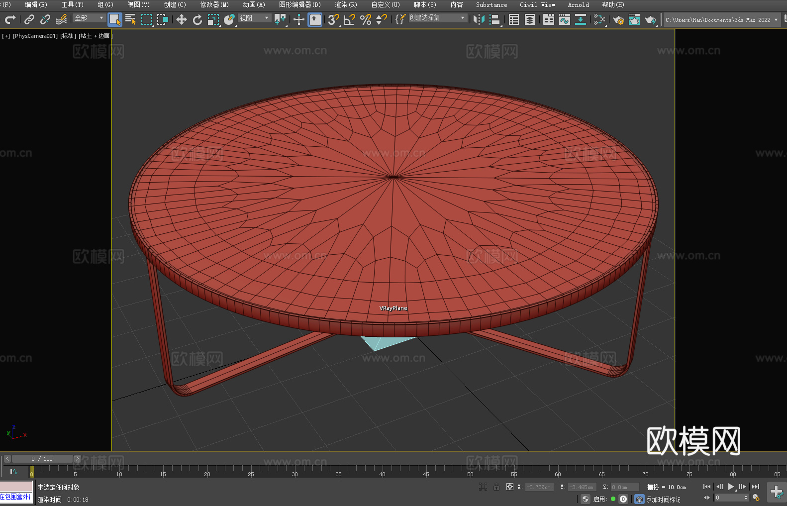Toggle the Layer Explorer icon
Screen dimensions: 787x506
pyautogui.click(x=530, y=19)
